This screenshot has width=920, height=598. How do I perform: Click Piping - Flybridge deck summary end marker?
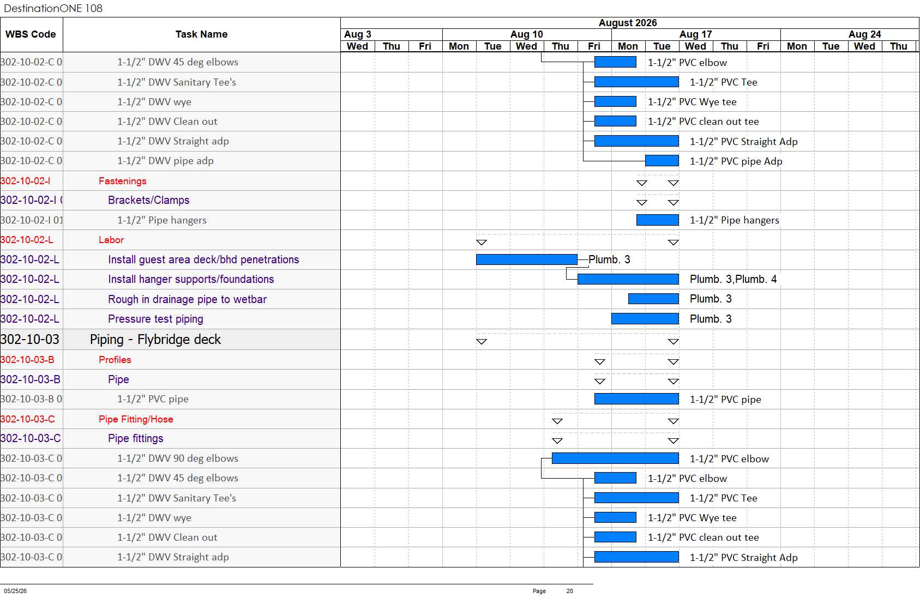coord(674,341)
